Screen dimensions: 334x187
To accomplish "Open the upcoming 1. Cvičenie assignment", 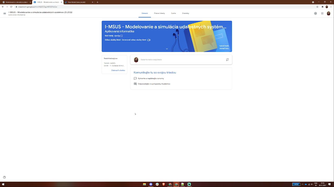I will 114,66.
